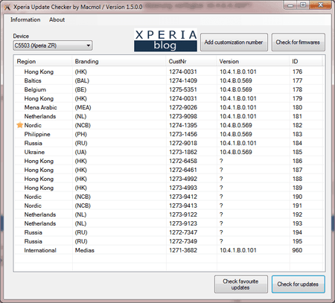Click Check for firmwares button
The height and width of the screenshot is (303, 335).
(x=298, y=42)
